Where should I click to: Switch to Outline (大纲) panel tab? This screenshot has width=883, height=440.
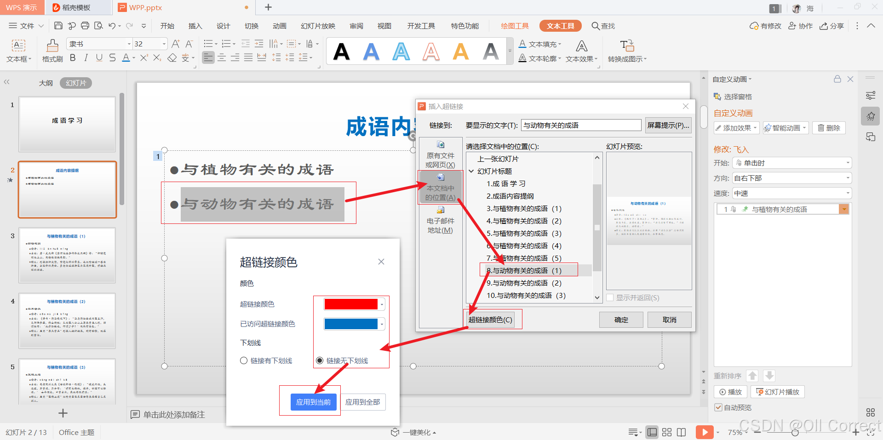[x=46, y=83]
